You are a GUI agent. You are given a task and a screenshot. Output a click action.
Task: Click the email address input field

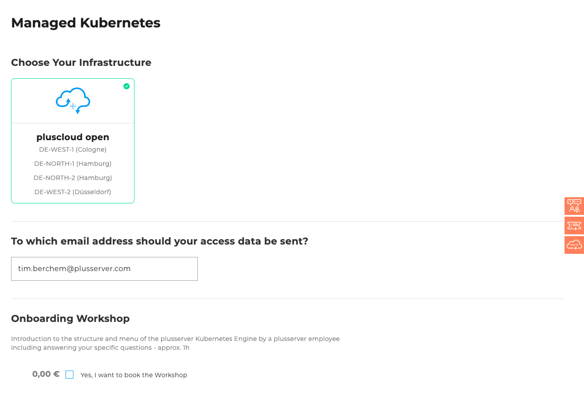click(104, 268)
